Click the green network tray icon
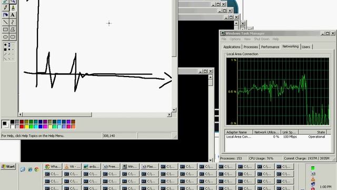The width and height of the screenshot is (337, 190). click(x=313, y=168)
